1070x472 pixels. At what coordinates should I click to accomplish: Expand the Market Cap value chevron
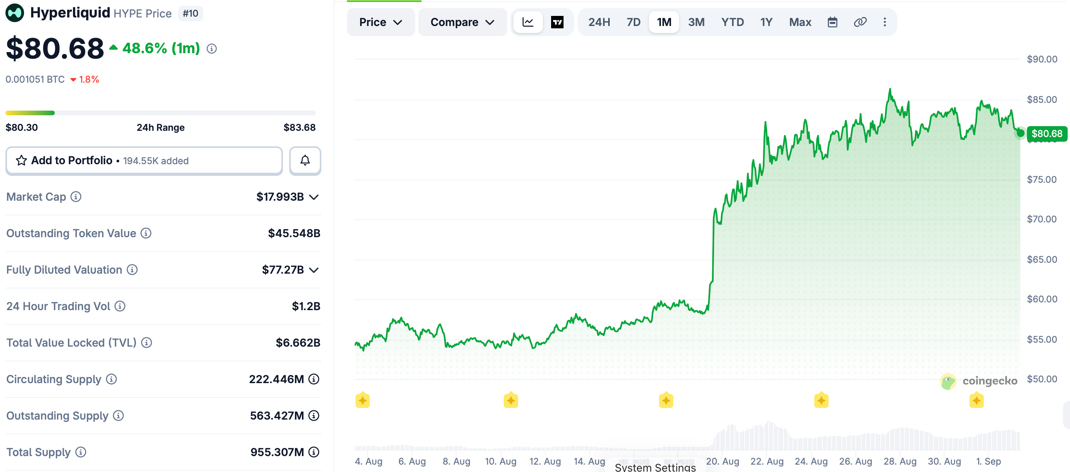click(314, 197)
